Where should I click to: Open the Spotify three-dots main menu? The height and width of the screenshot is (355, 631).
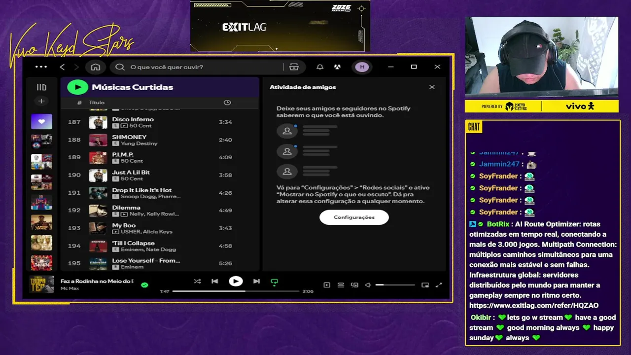pos(41,67)
